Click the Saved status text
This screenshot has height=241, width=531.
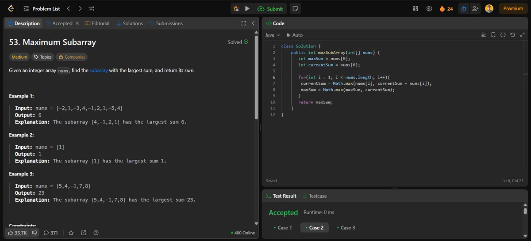(x=271, y=181)
